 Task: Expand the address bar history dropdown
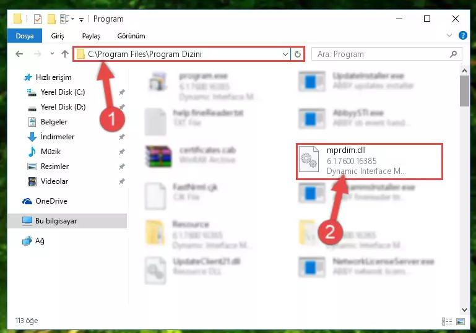(285, 54)
